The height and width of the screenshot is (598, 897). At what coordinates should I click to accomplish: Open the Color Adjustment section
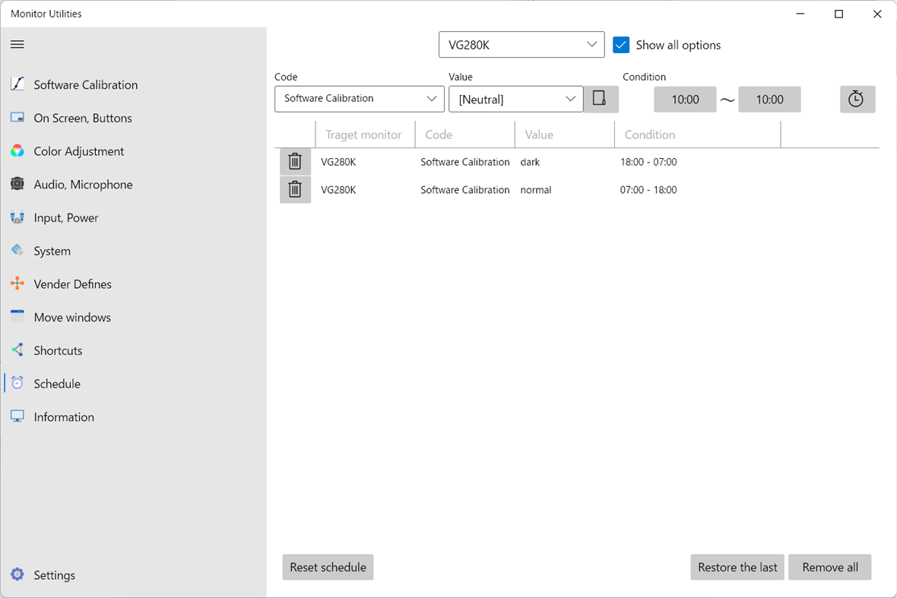click(x=78, y=151)
